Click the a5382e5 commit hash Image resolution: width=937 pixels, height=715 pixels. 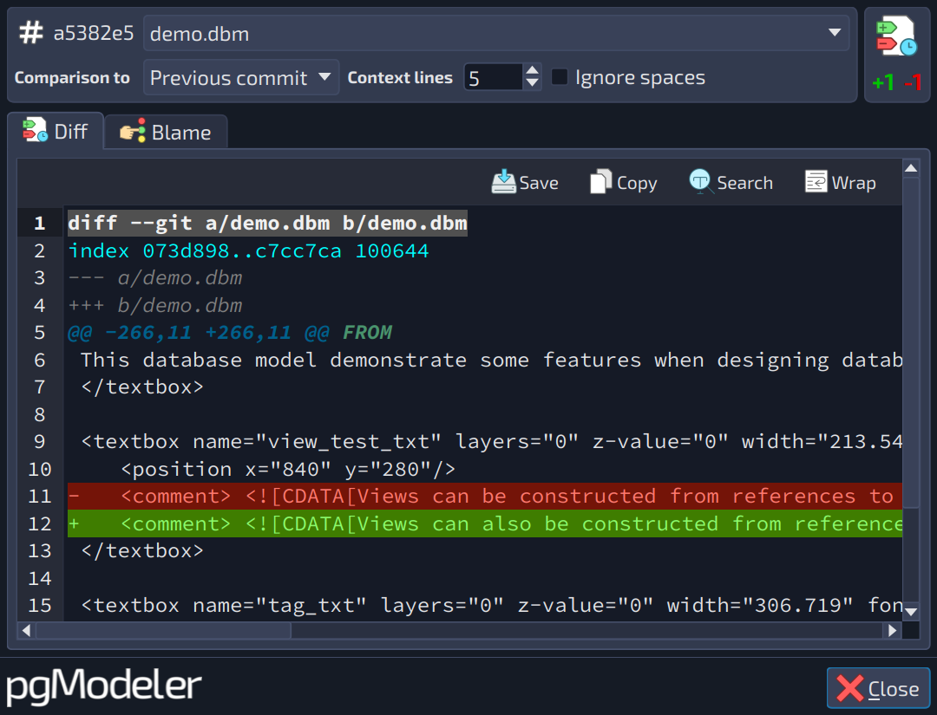click(x=94, y=34)
